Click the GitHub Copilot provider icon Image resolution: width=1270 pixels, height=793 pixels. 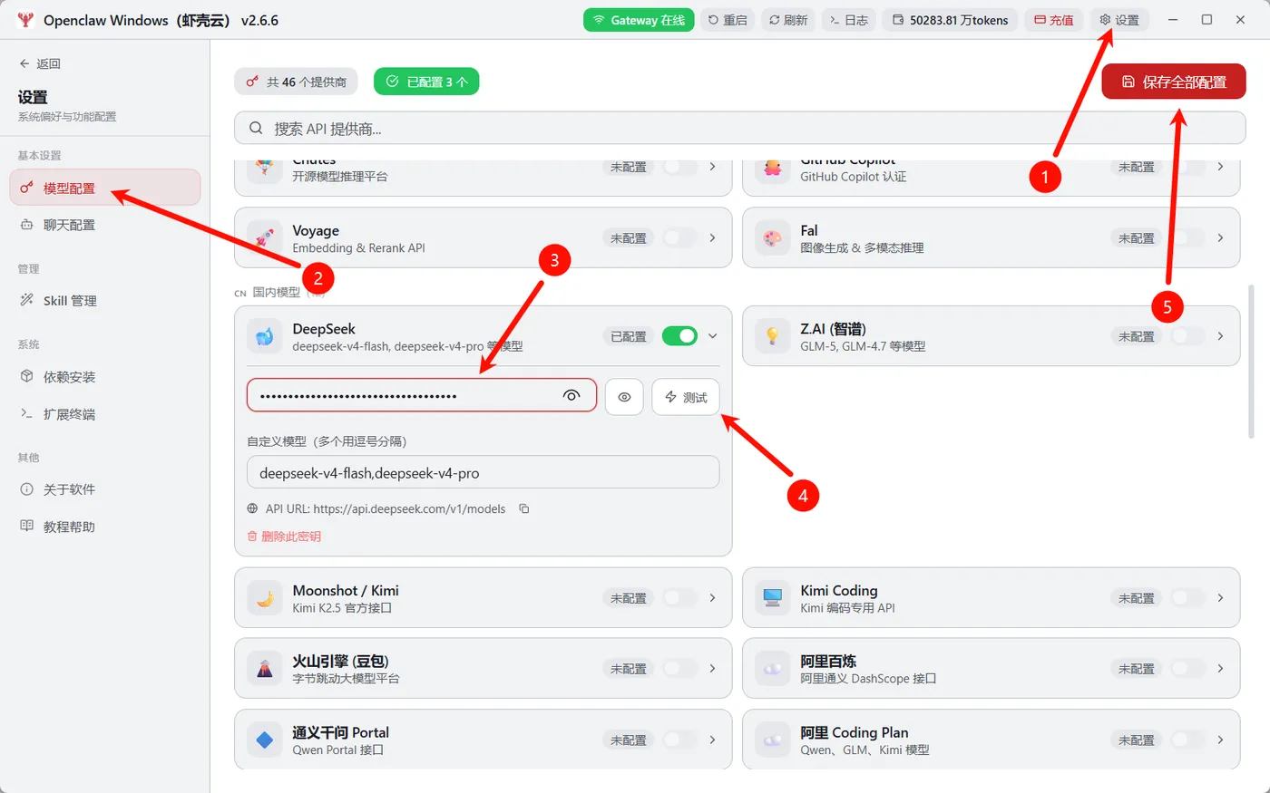773,169
